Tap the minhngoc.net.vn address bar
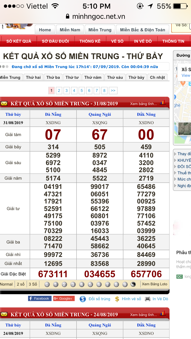Viewport: 191px width, 339px height. coord(95,17)
